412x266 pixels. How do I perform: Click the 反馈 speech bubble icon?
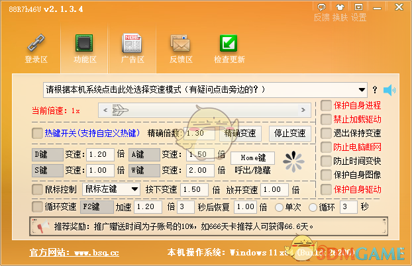tap(321, 7)
